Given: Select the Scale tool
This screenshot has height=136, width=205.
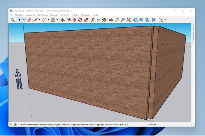Looking at the screenshot, I should (x=86, y=20).
